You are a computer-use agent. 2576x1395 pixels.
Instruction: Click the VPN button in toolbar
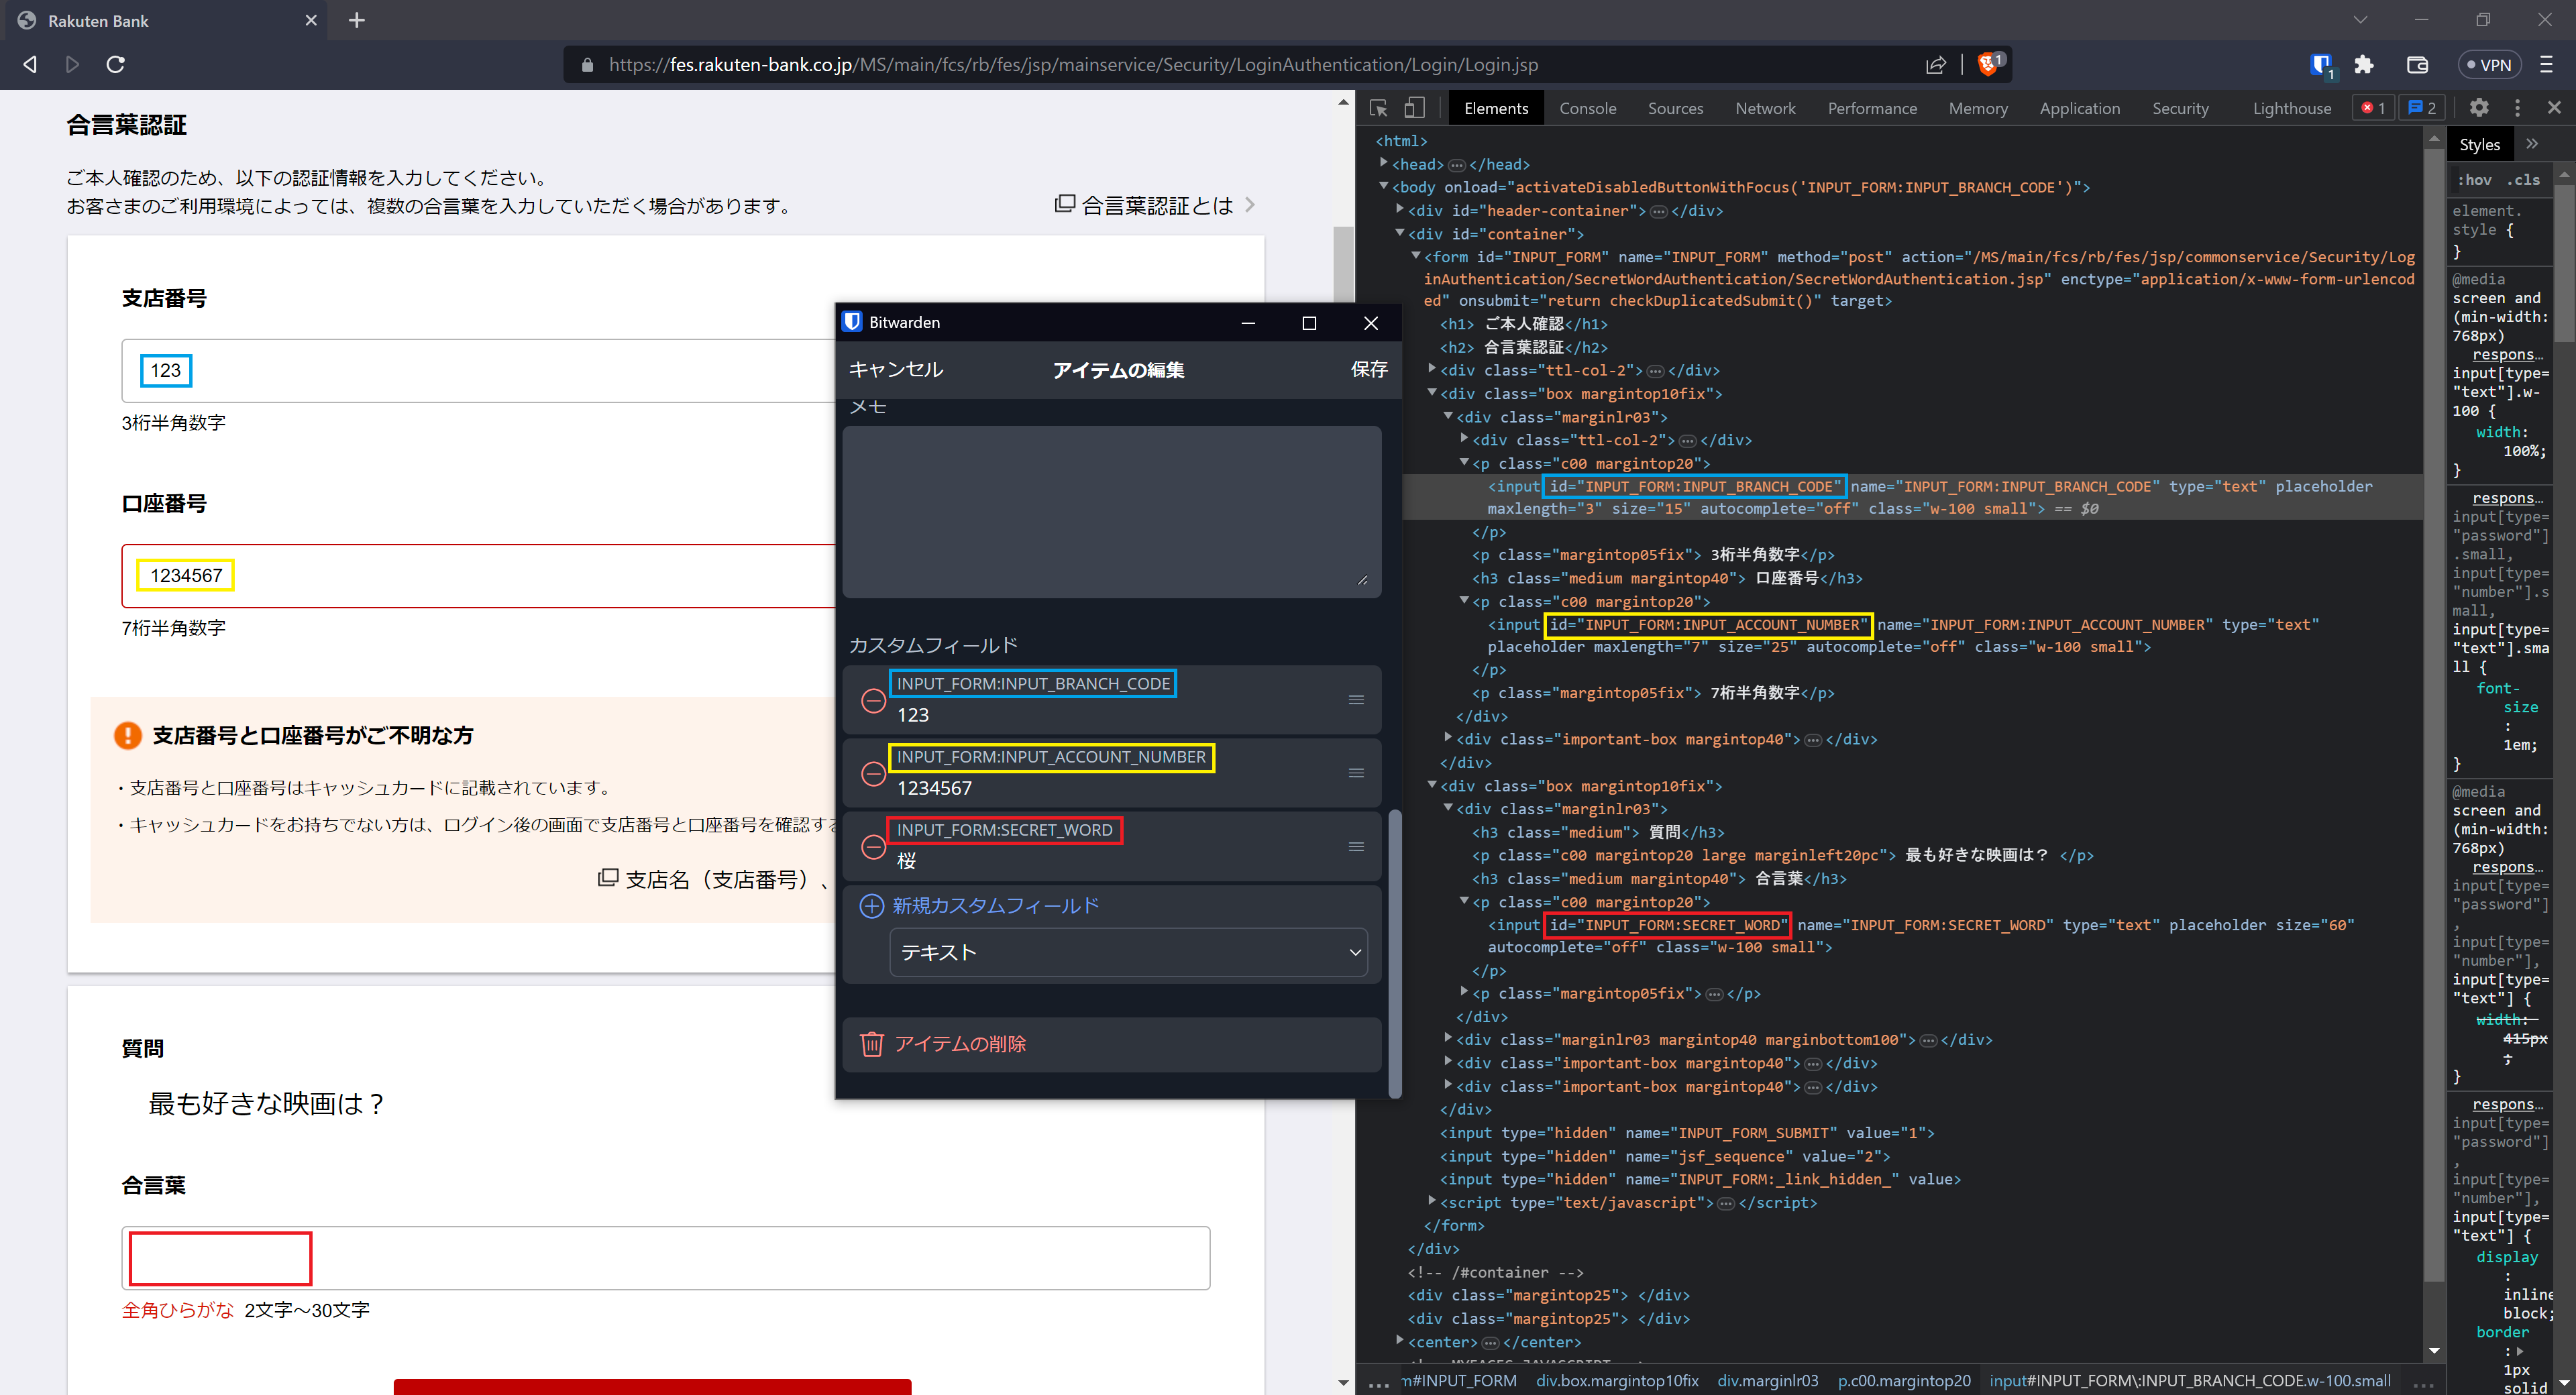pos(2489,64)
